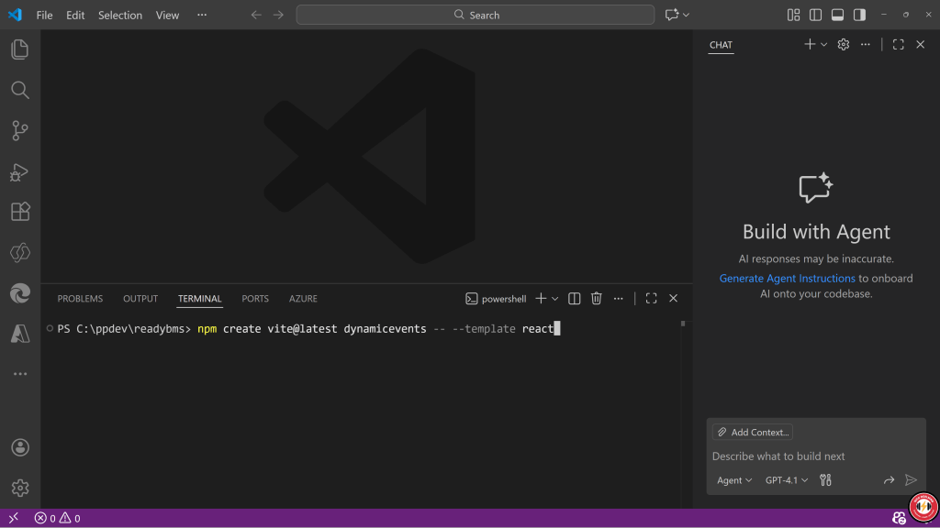This screenshot has height=528, width=940.
Task: Open the GPT-4.1 model picker
Action: coord(787,480)
